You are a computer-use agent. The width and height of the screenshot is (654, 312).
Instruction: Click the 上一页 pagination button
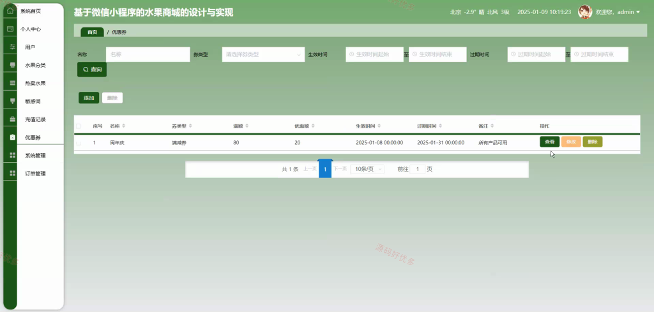click(x=310, y=168)
